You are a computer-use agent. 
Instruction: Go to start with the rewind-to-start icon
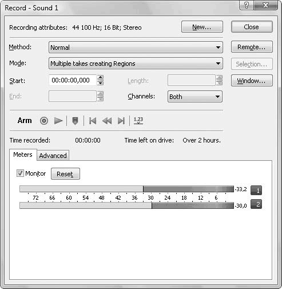[x=93, y=121]
